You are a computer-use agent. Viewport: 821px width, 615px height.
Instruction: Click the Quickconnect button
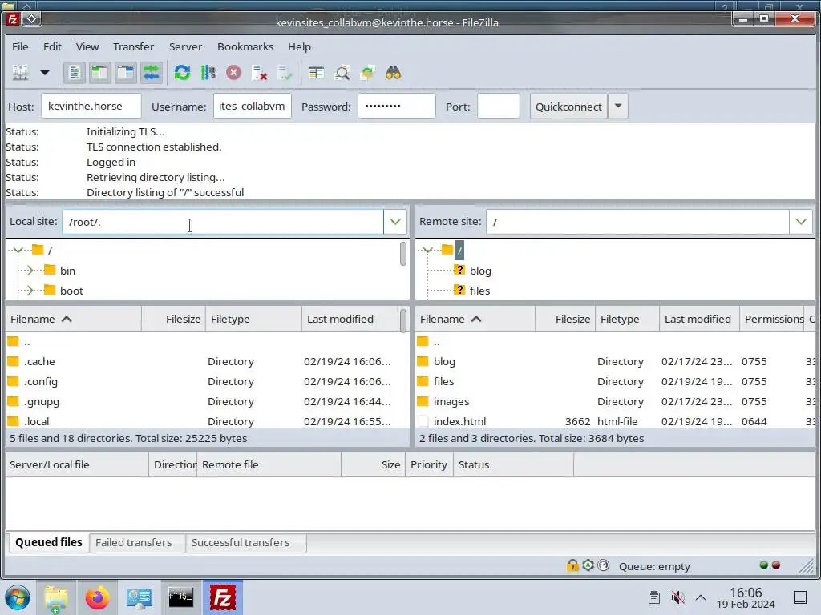click(x=568, y=107)
